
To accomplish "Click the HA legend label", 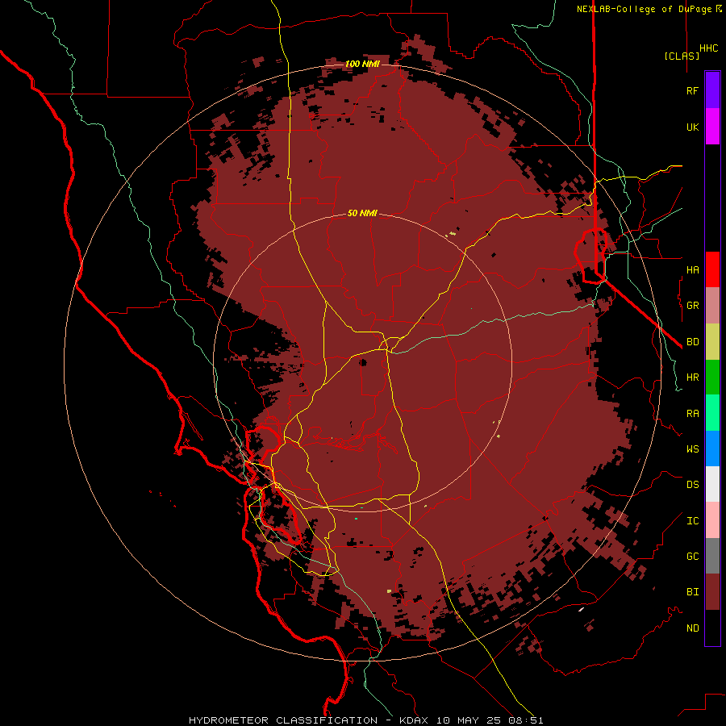I will coord(692,269).
